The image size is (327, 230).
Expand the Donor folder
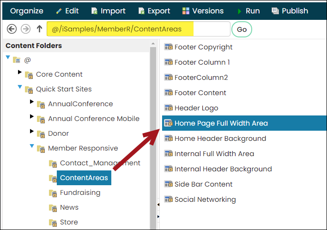tap(32, 131)
